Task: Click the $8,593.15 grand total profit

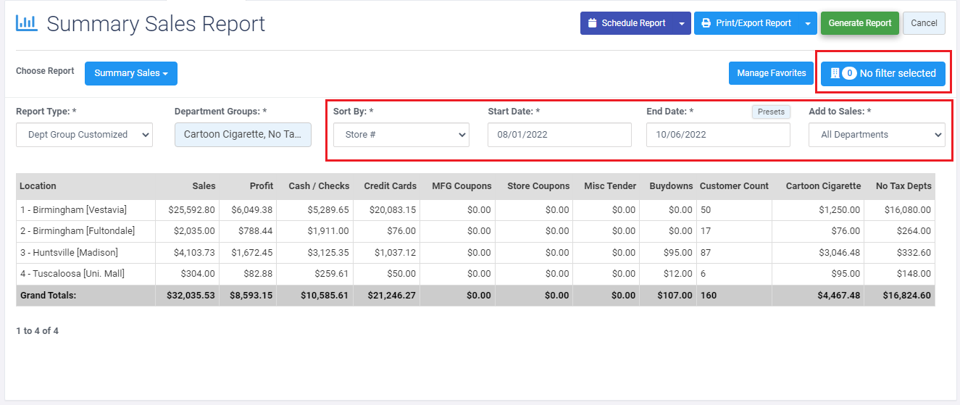Action: pyautogui.click(x=251, y=296)
